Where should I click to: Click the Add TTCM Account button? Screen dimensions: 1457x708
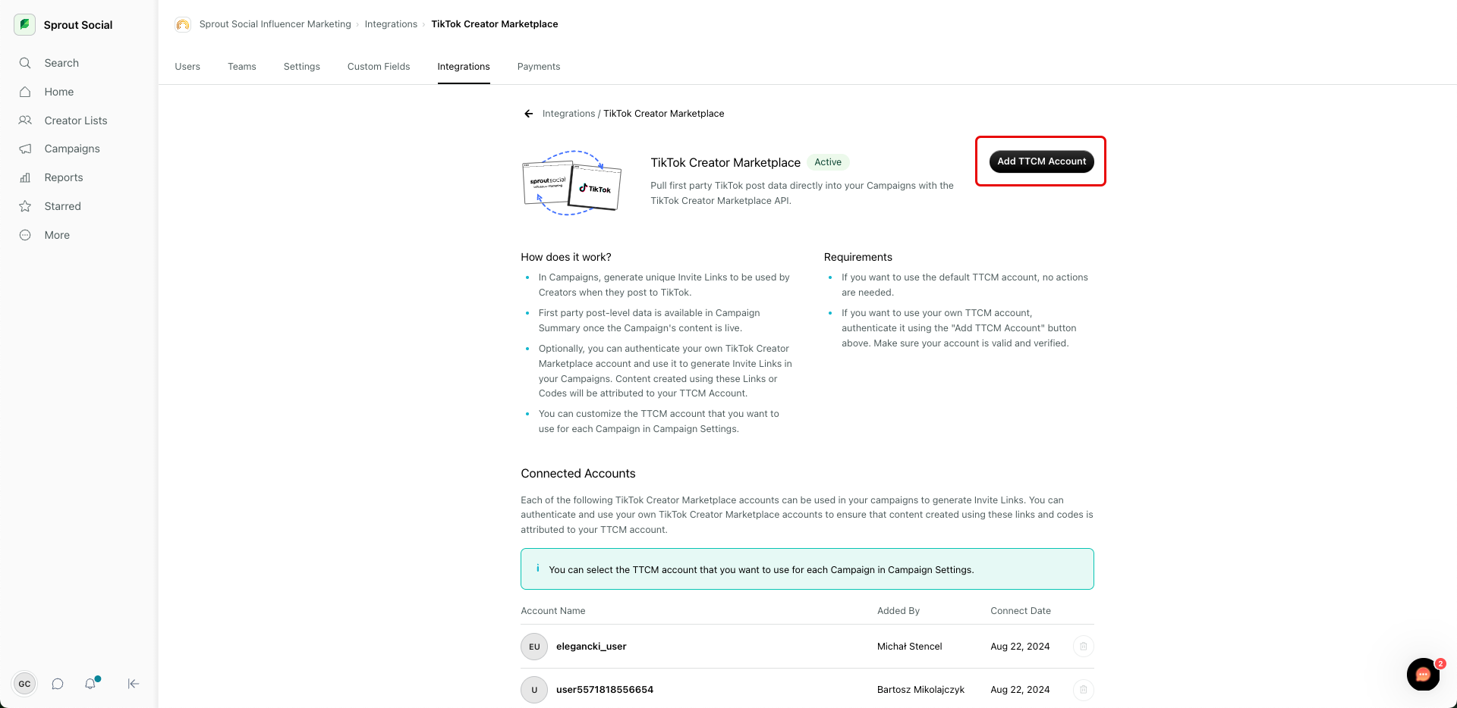pyautogui.click(x=1042, y=161)
